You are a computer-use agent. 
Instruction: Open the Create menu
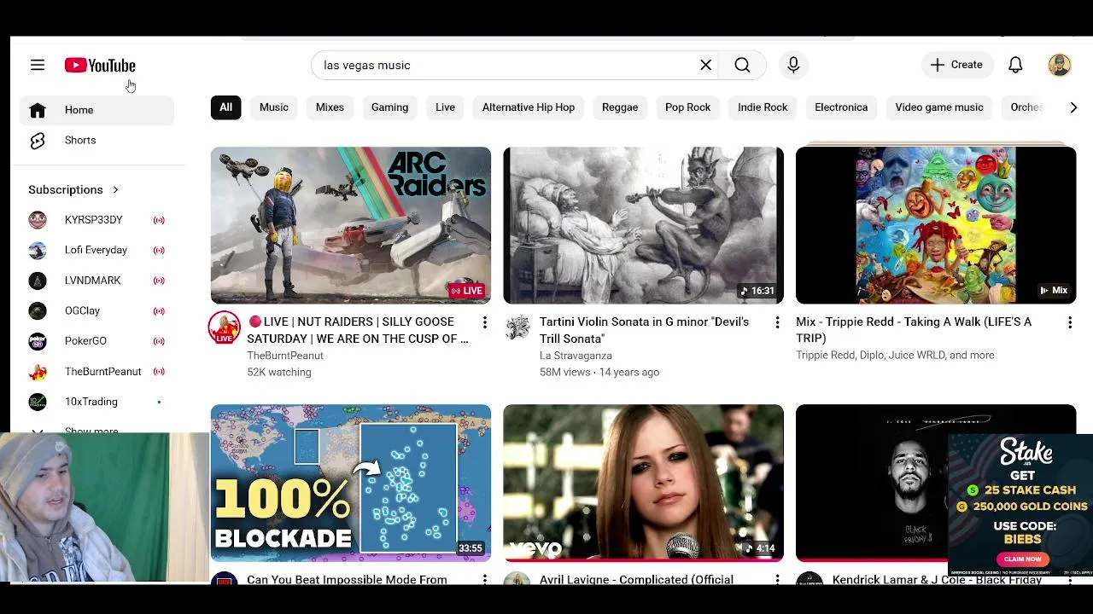point(957,65)
